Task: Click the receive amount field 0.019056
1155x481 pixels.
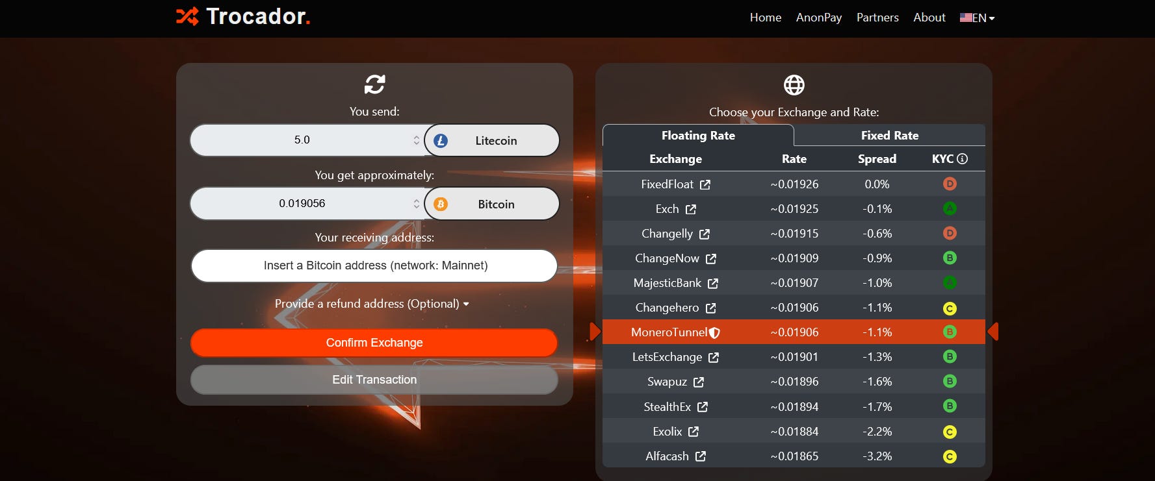Action: (307, 204)
